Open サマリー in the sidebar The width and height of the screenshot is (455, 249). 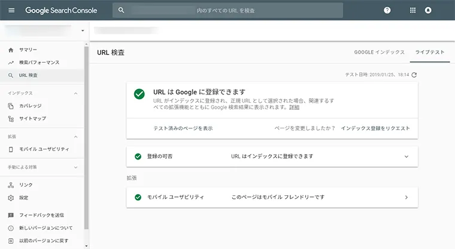tap(43, 50)
